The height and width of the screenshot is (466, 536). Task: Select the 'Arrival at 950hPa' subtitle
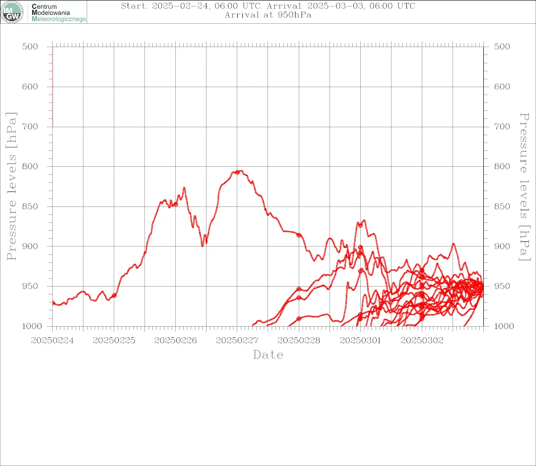268,15
